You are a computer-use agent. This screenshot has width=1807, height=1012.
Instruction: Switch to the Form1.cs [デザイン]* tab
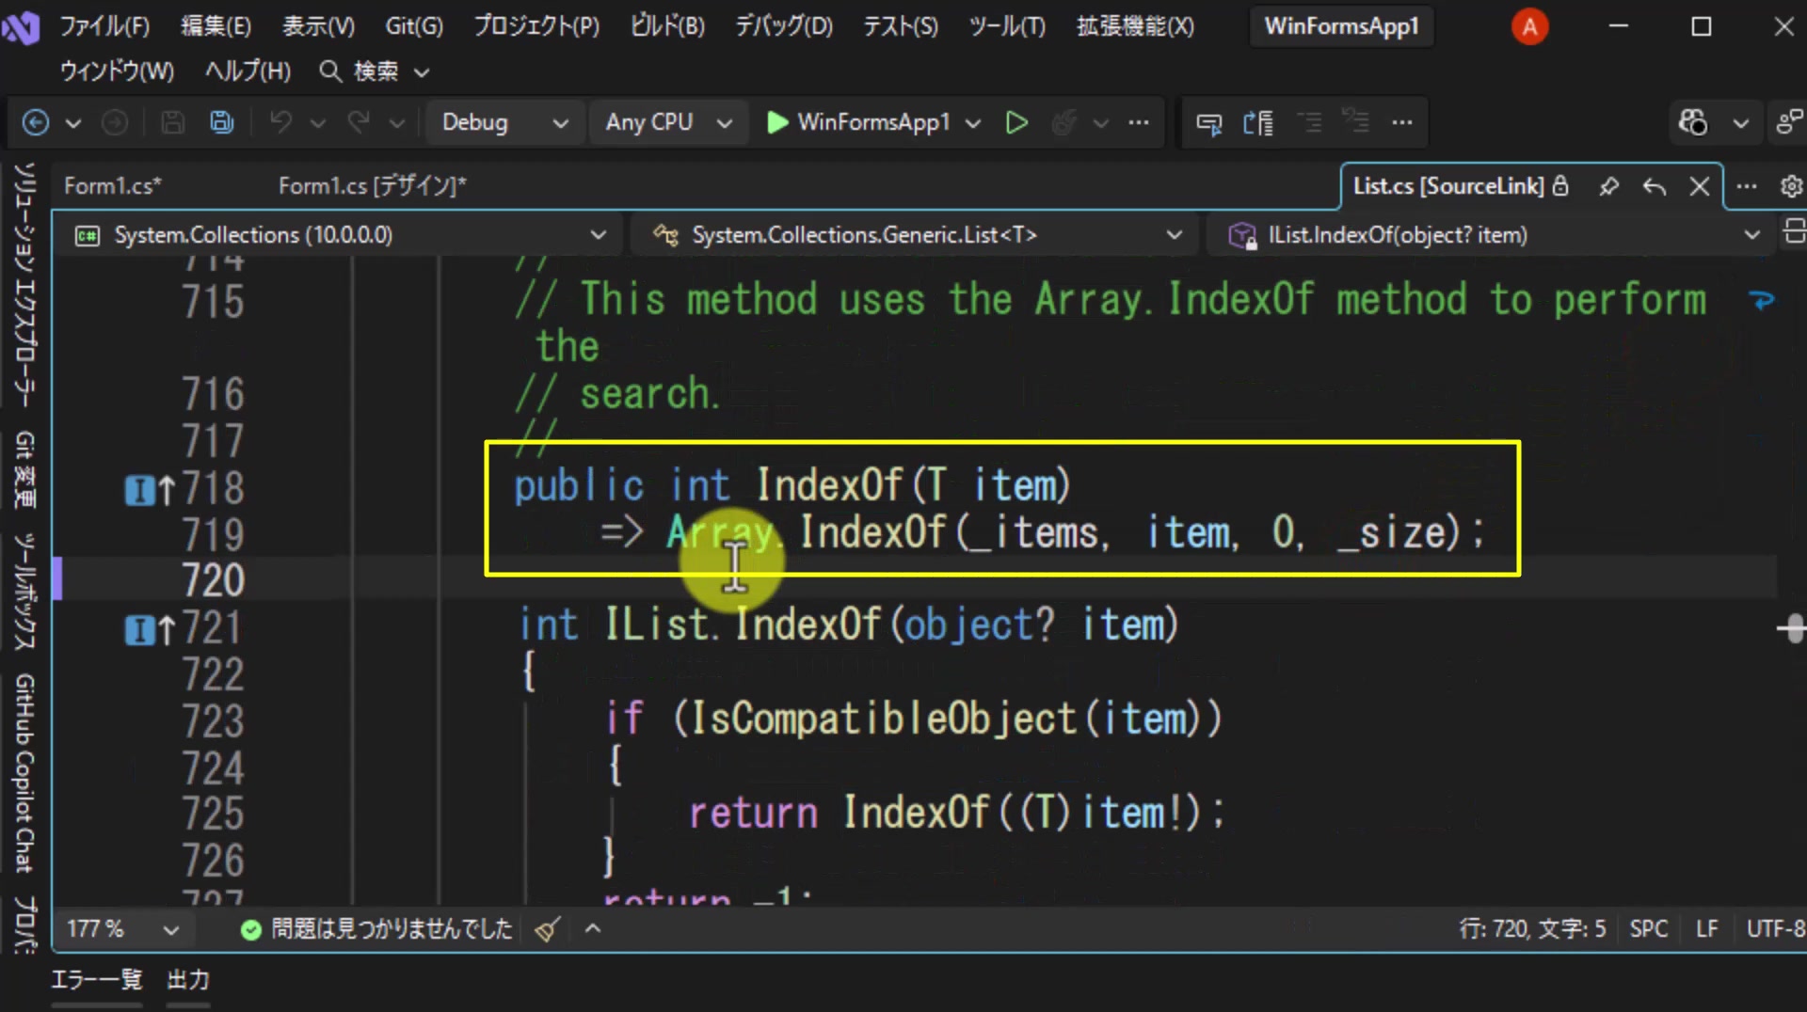372,186
